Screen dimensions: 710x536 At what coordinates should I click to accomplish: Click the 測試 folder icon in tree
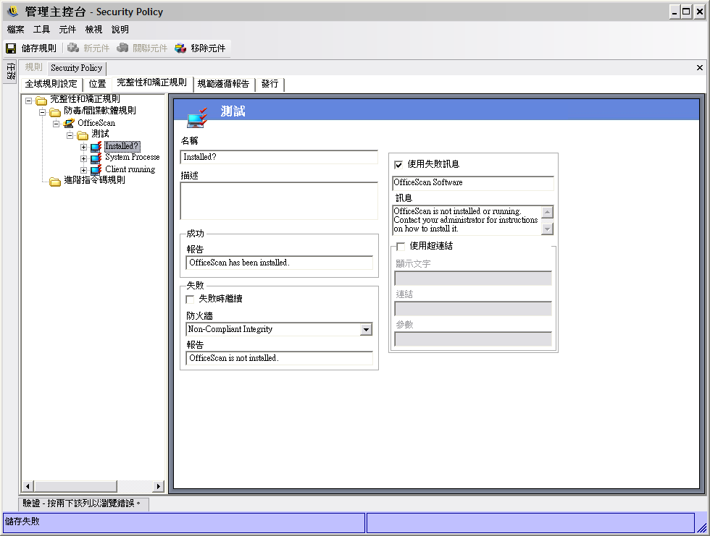(83, 135)
